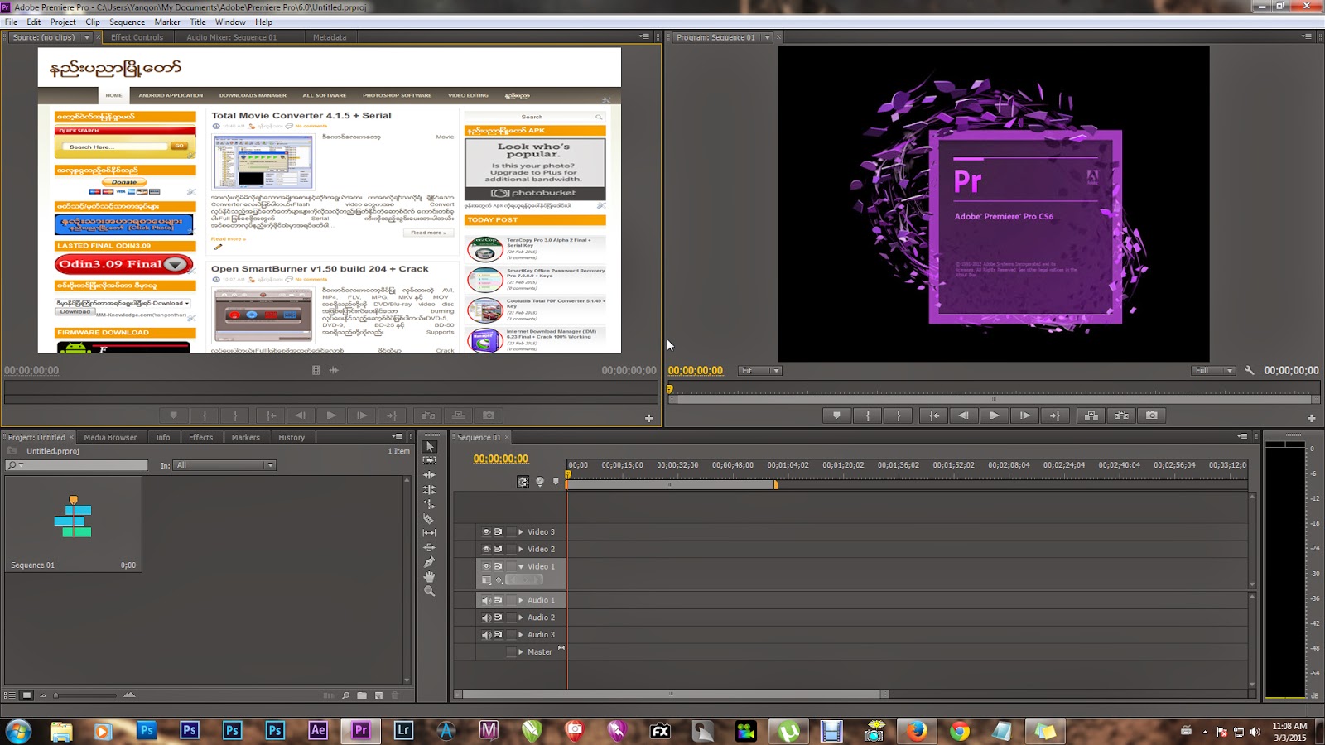Mute Audio 2 track output
Image resolution: width=1325 pixels, height=745 pixels.
click(486, 618)
